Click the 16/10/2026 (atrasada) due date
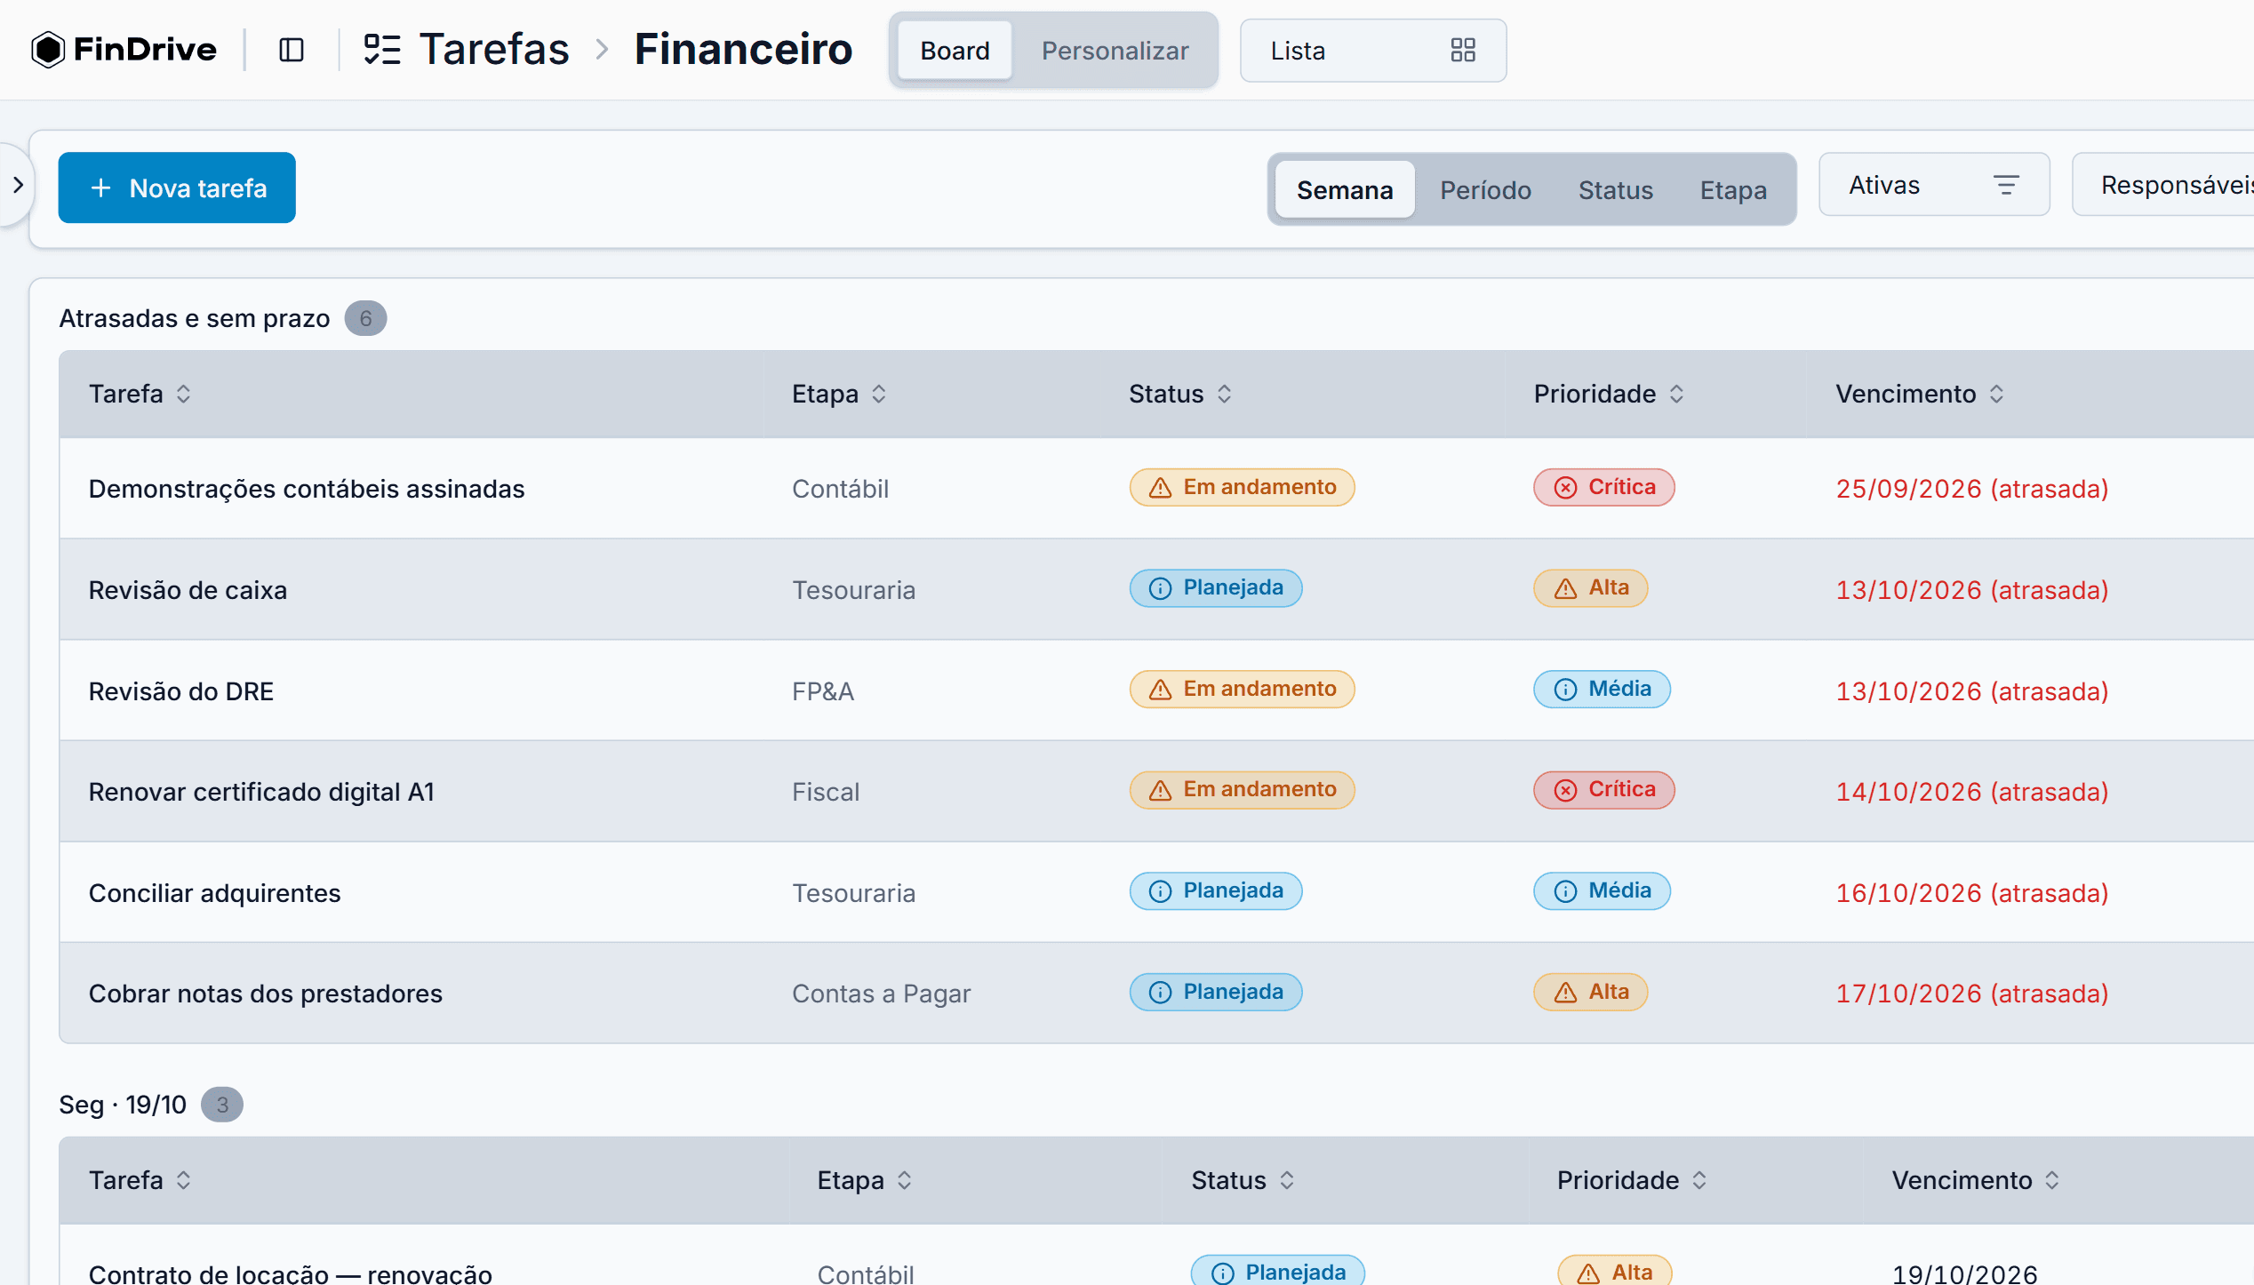The height and width of the screenshot is (1285, 2254). pyautogui.click(x=1971, y=893)
